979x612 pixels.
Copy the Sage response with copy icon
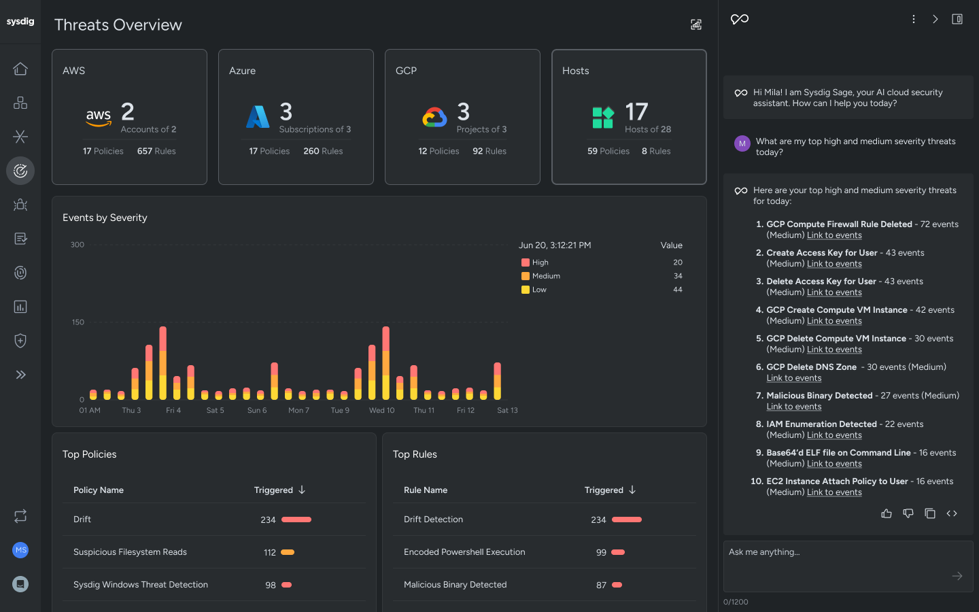pyautogui.click(x=930, y=513)
